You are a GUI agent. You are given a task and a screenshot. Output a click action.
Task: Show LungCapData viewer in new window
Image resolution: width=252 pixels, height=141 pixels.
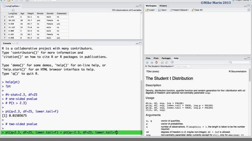click(13, 10)
